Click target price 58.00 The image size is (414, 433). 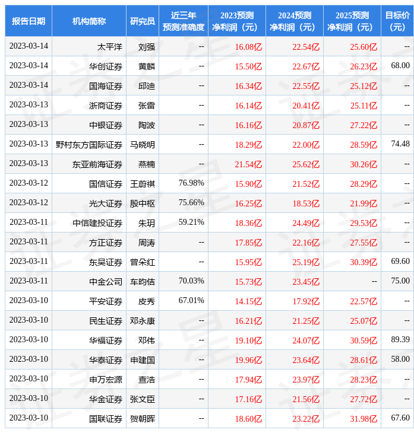tap(400, 359)
